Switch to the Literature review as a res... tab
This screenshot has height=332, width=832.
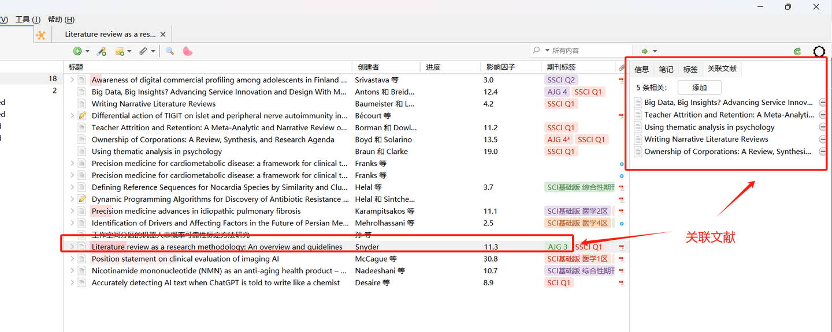110,35
